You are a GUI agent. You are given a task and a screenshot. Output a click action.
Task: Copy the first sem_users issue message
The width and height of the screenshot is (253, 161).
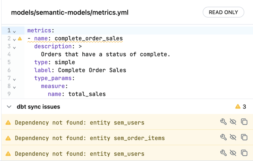pyautogui.click(x=244, y=122)
